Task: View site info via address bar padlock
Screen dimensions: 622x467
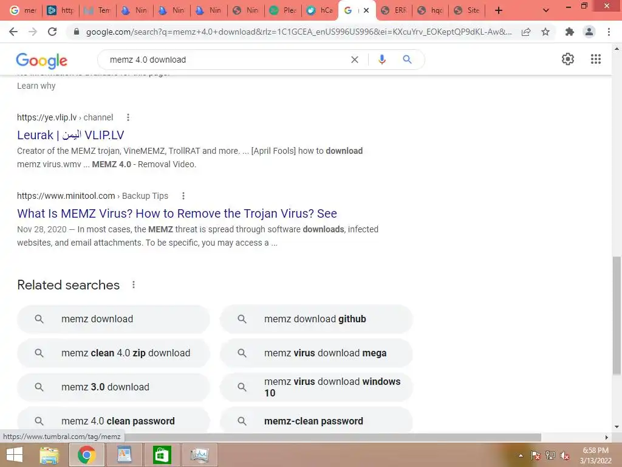Action: pos(77,32)
